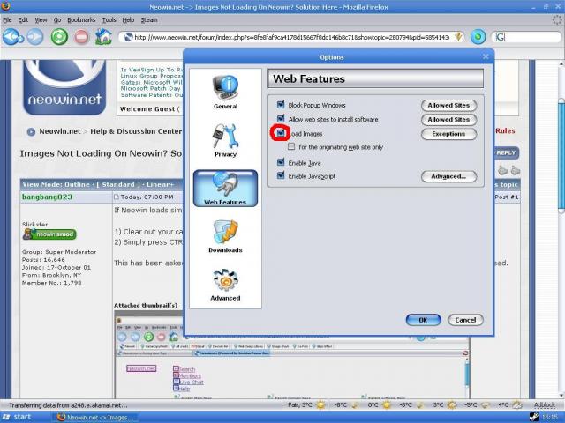Viewport: 565px width, 423px height.
Task: Open the View menu
Action: click(x=41, y=19)
